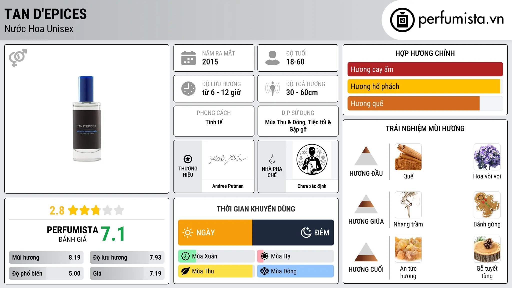Select the Mùa Đông season bar
This screenshot has width=512, height=288.
pos(295,271)
